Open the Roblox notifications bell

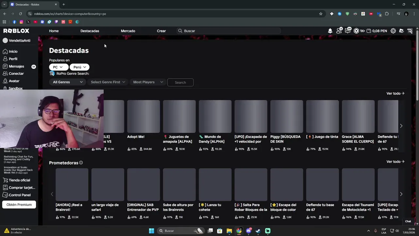(x=330, y=31)
